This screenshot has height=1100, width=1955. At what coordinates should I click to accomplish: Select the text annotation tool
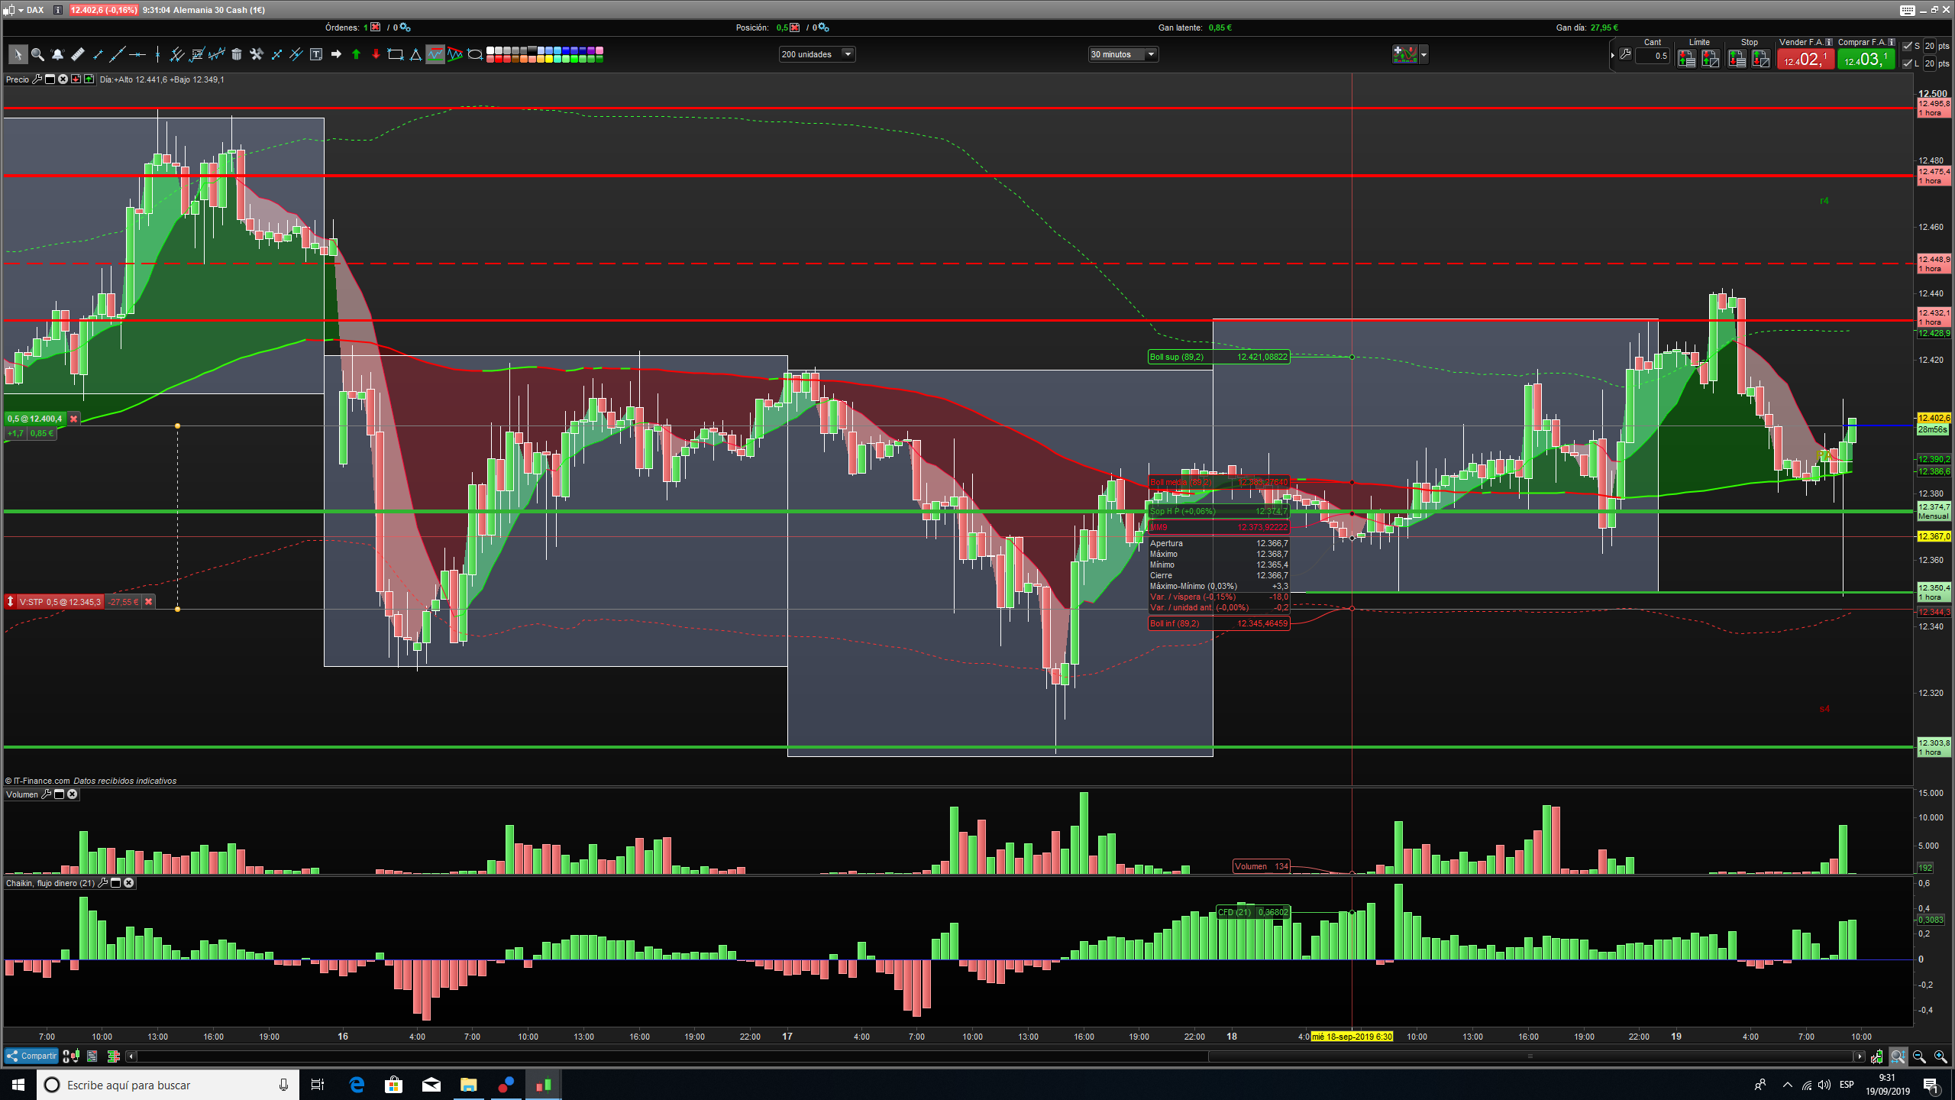coord(316,54)
